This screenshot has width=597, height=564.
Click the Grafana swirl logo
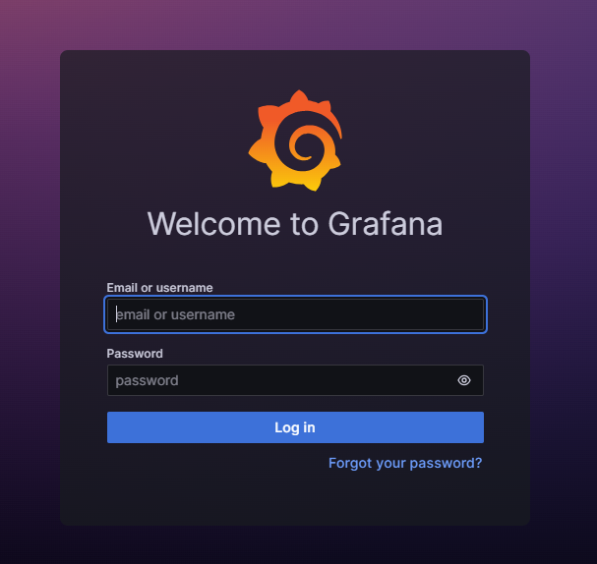295,141
